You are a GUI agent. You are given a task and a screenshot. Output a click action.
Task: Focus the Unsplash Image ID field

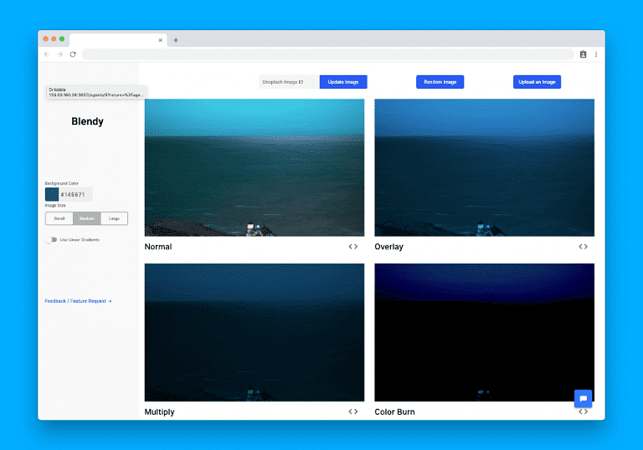click(288, 82)
